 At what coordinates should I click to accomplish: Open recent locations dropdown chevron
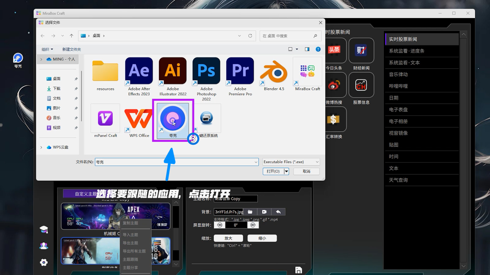(63, 36)
